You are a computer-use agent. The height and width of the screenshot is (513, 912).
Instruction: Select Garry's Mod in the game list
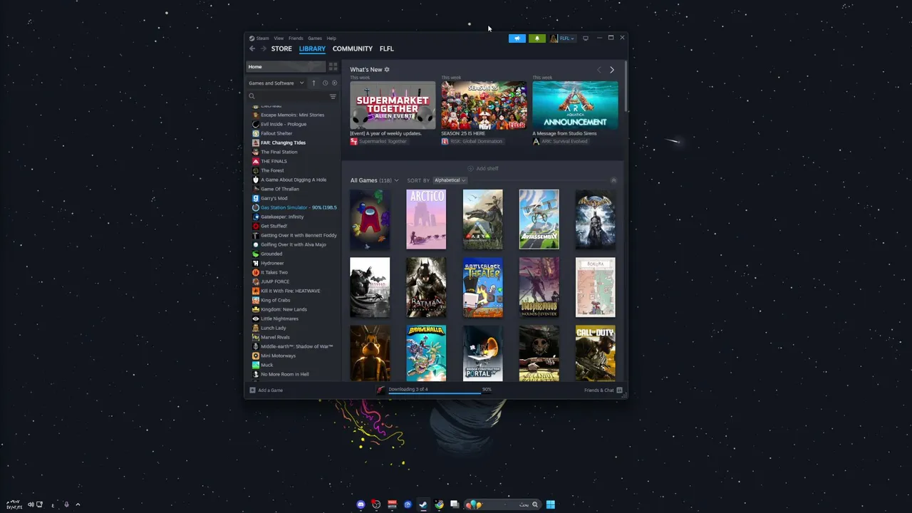(x=294, y=198)
